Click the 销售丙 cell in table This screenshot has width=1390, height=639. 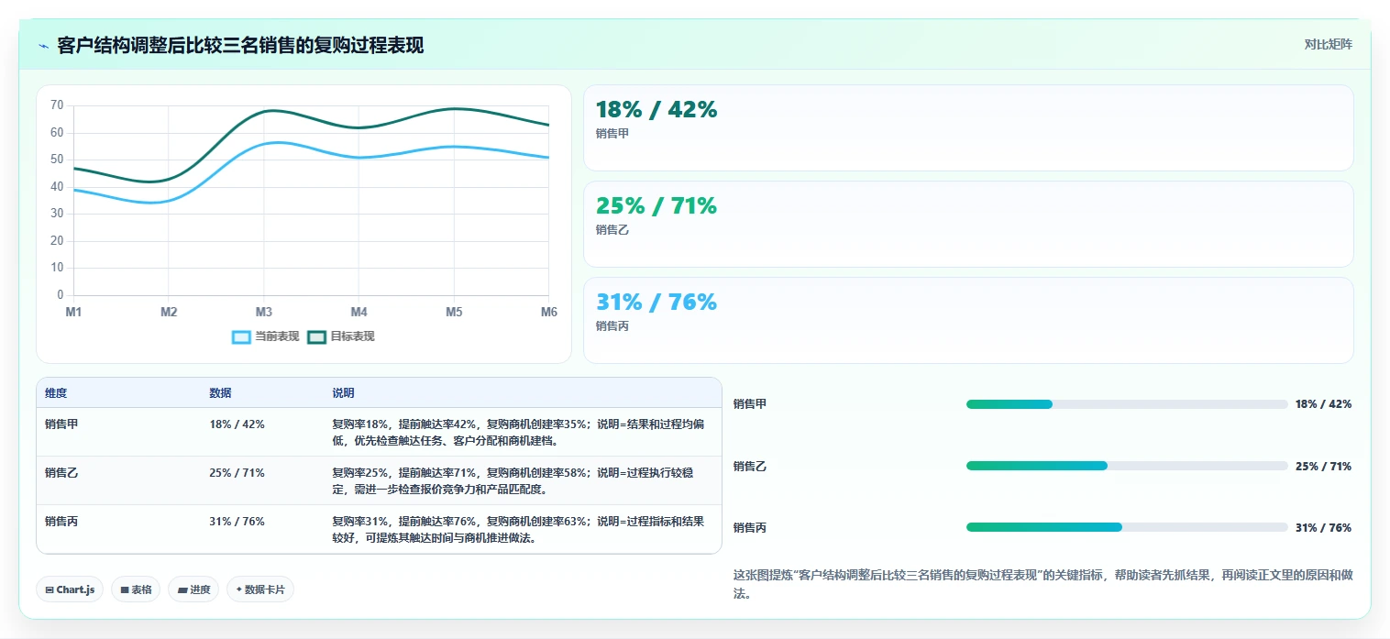pos(61,521)
